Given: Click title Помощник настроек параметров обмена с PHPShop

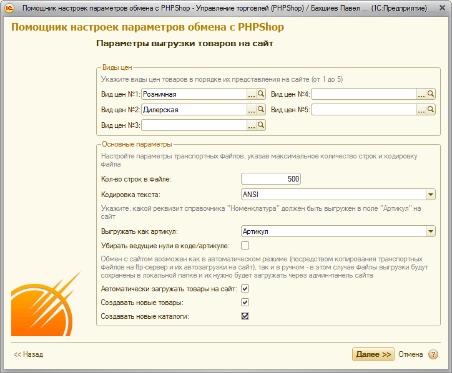Looking at the screenshot, I should click(x=147, y=27).
